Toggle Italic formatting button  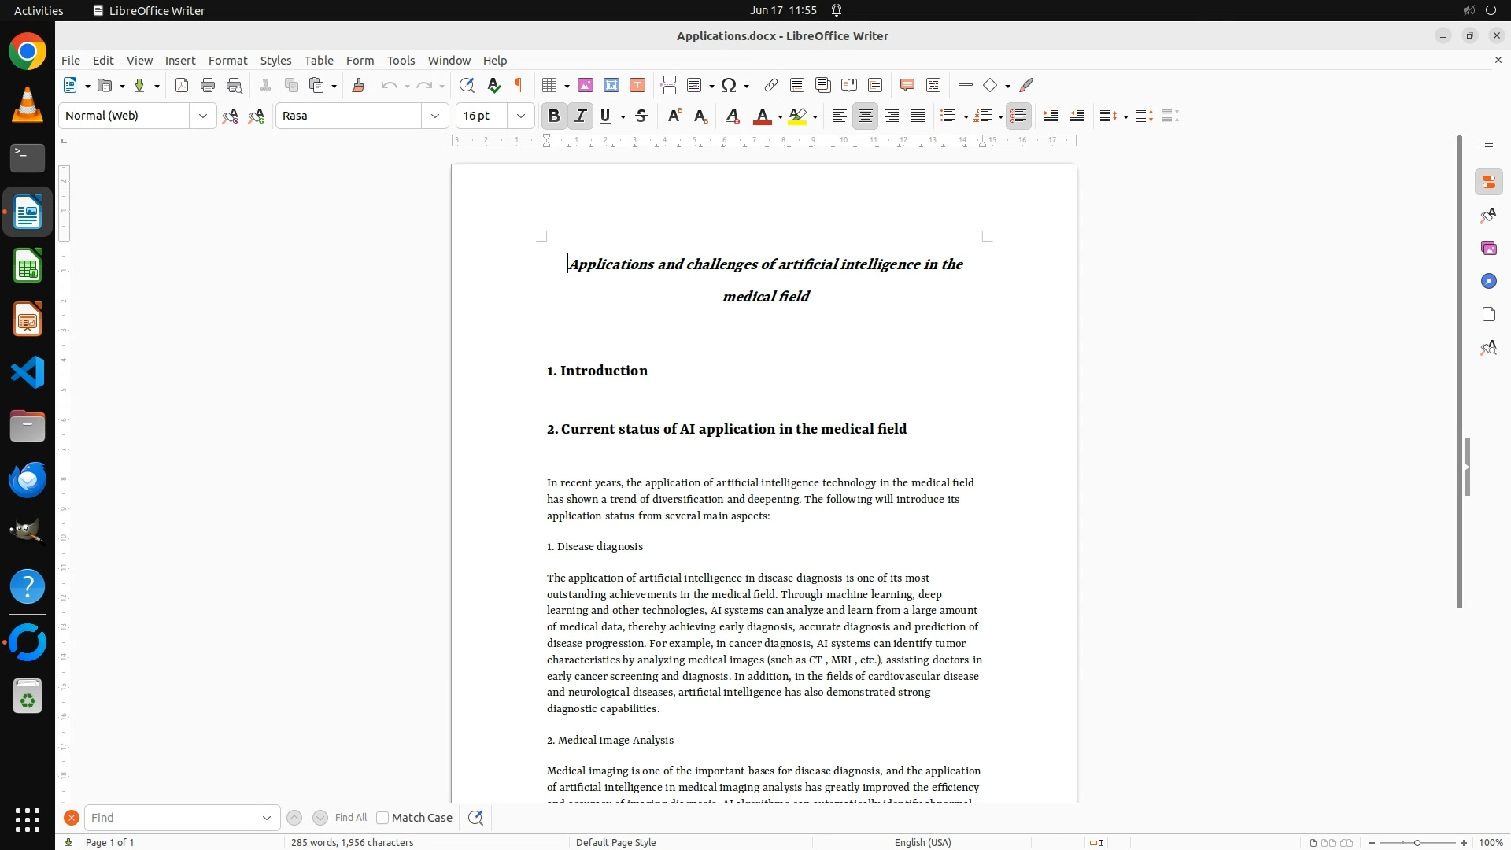[x=580, y=116]
